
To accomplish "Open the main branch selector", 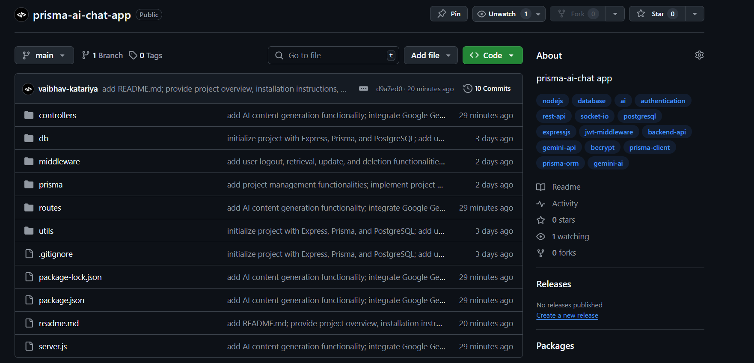I will click(44, 55).
